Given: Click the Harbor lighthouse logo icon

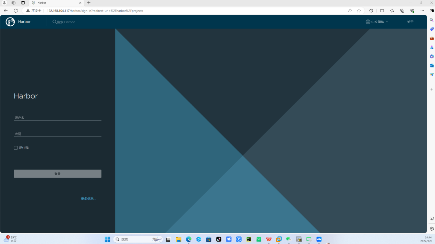Looking at the screenshot, I should (x=10, y=22).
